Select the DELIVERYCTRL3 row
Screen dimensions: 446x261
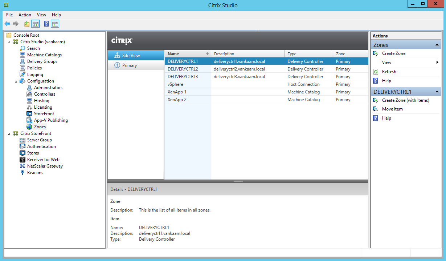(x=266, y=77)
